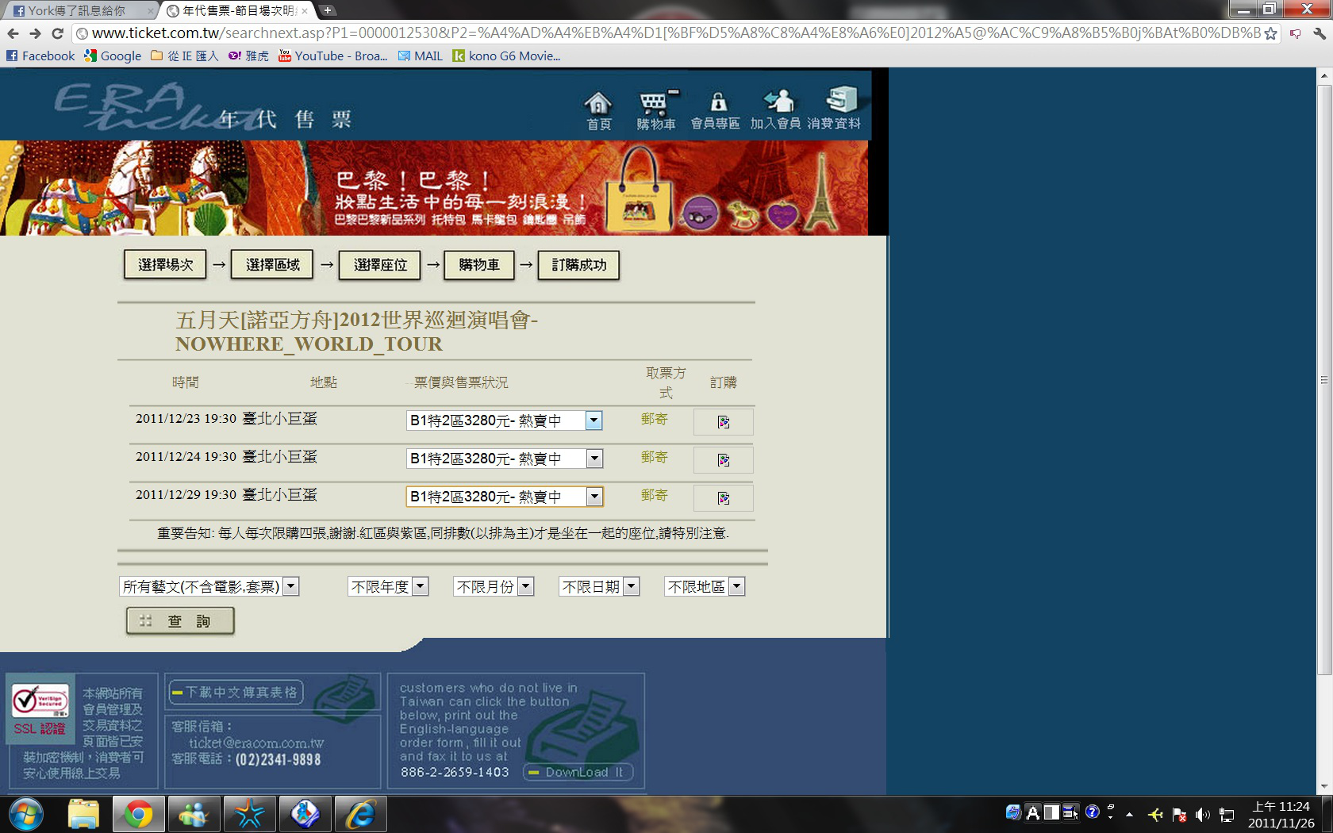Open the kono G6 Movie bookmark

tap(506, 56)
